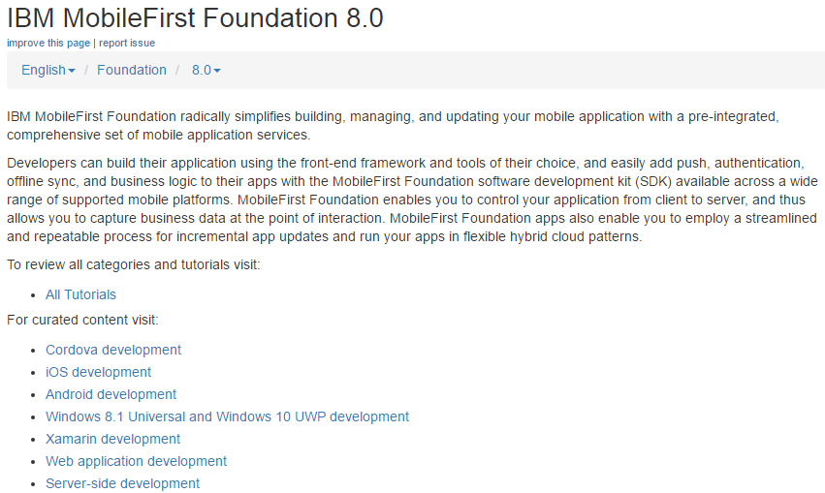825x493 pixels.
Task: Go to Xamarin development
Action: [x=112, y=439]
